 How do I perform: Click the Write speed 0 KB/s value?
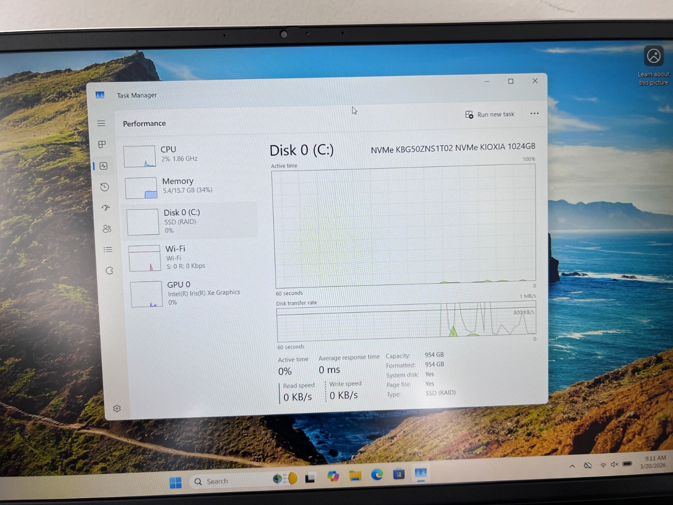[x=344, y=395]
